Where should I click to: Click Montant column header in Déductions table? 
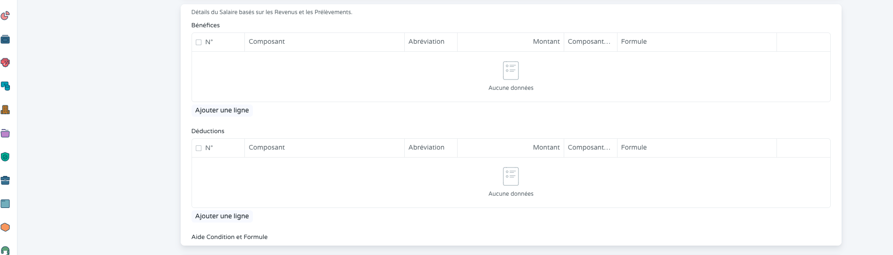pos(546,148)
